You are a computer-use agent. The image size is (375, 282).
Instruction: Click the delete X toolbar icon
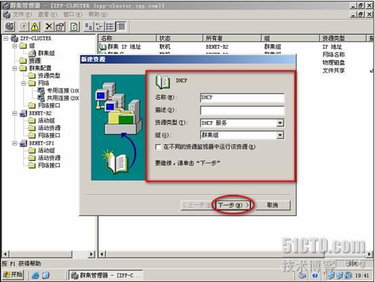pos(49,27)
